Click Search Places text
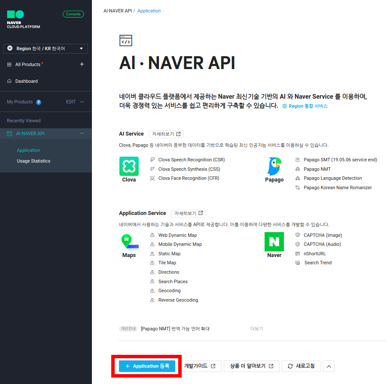Image resolution: width=387 pixels, height=384 pixels. point(173,281)
